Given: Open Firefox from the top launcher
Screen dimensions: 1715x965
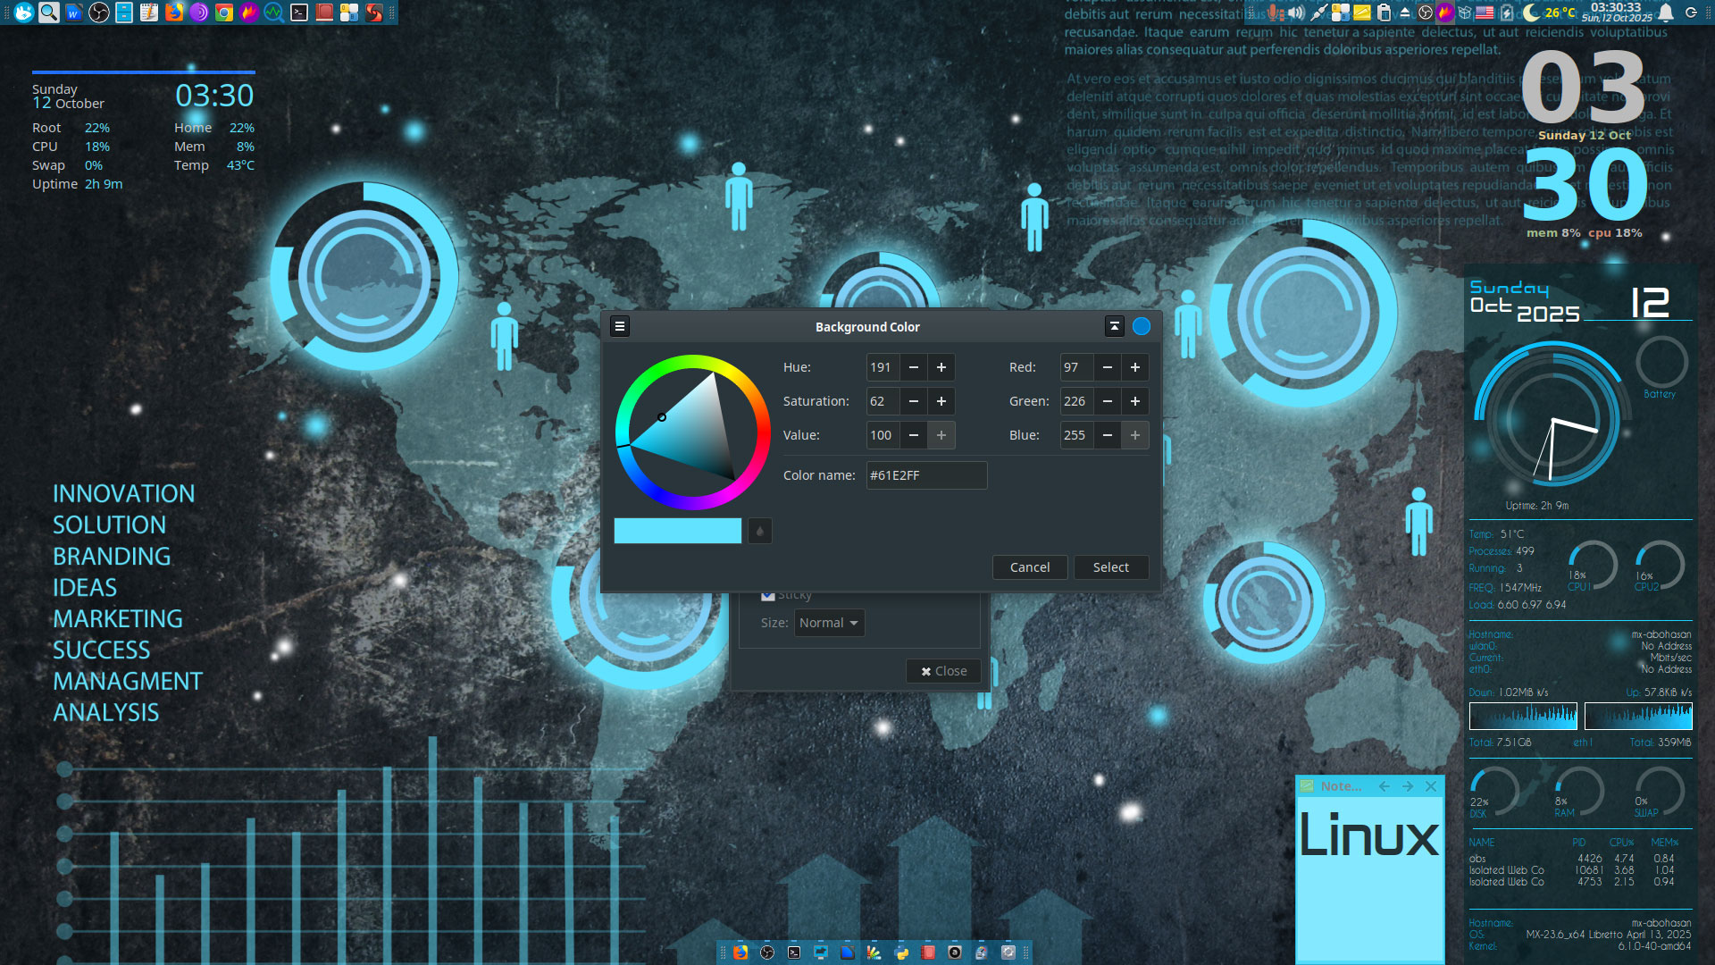Looking at the screenshot, I should (174, 13).
